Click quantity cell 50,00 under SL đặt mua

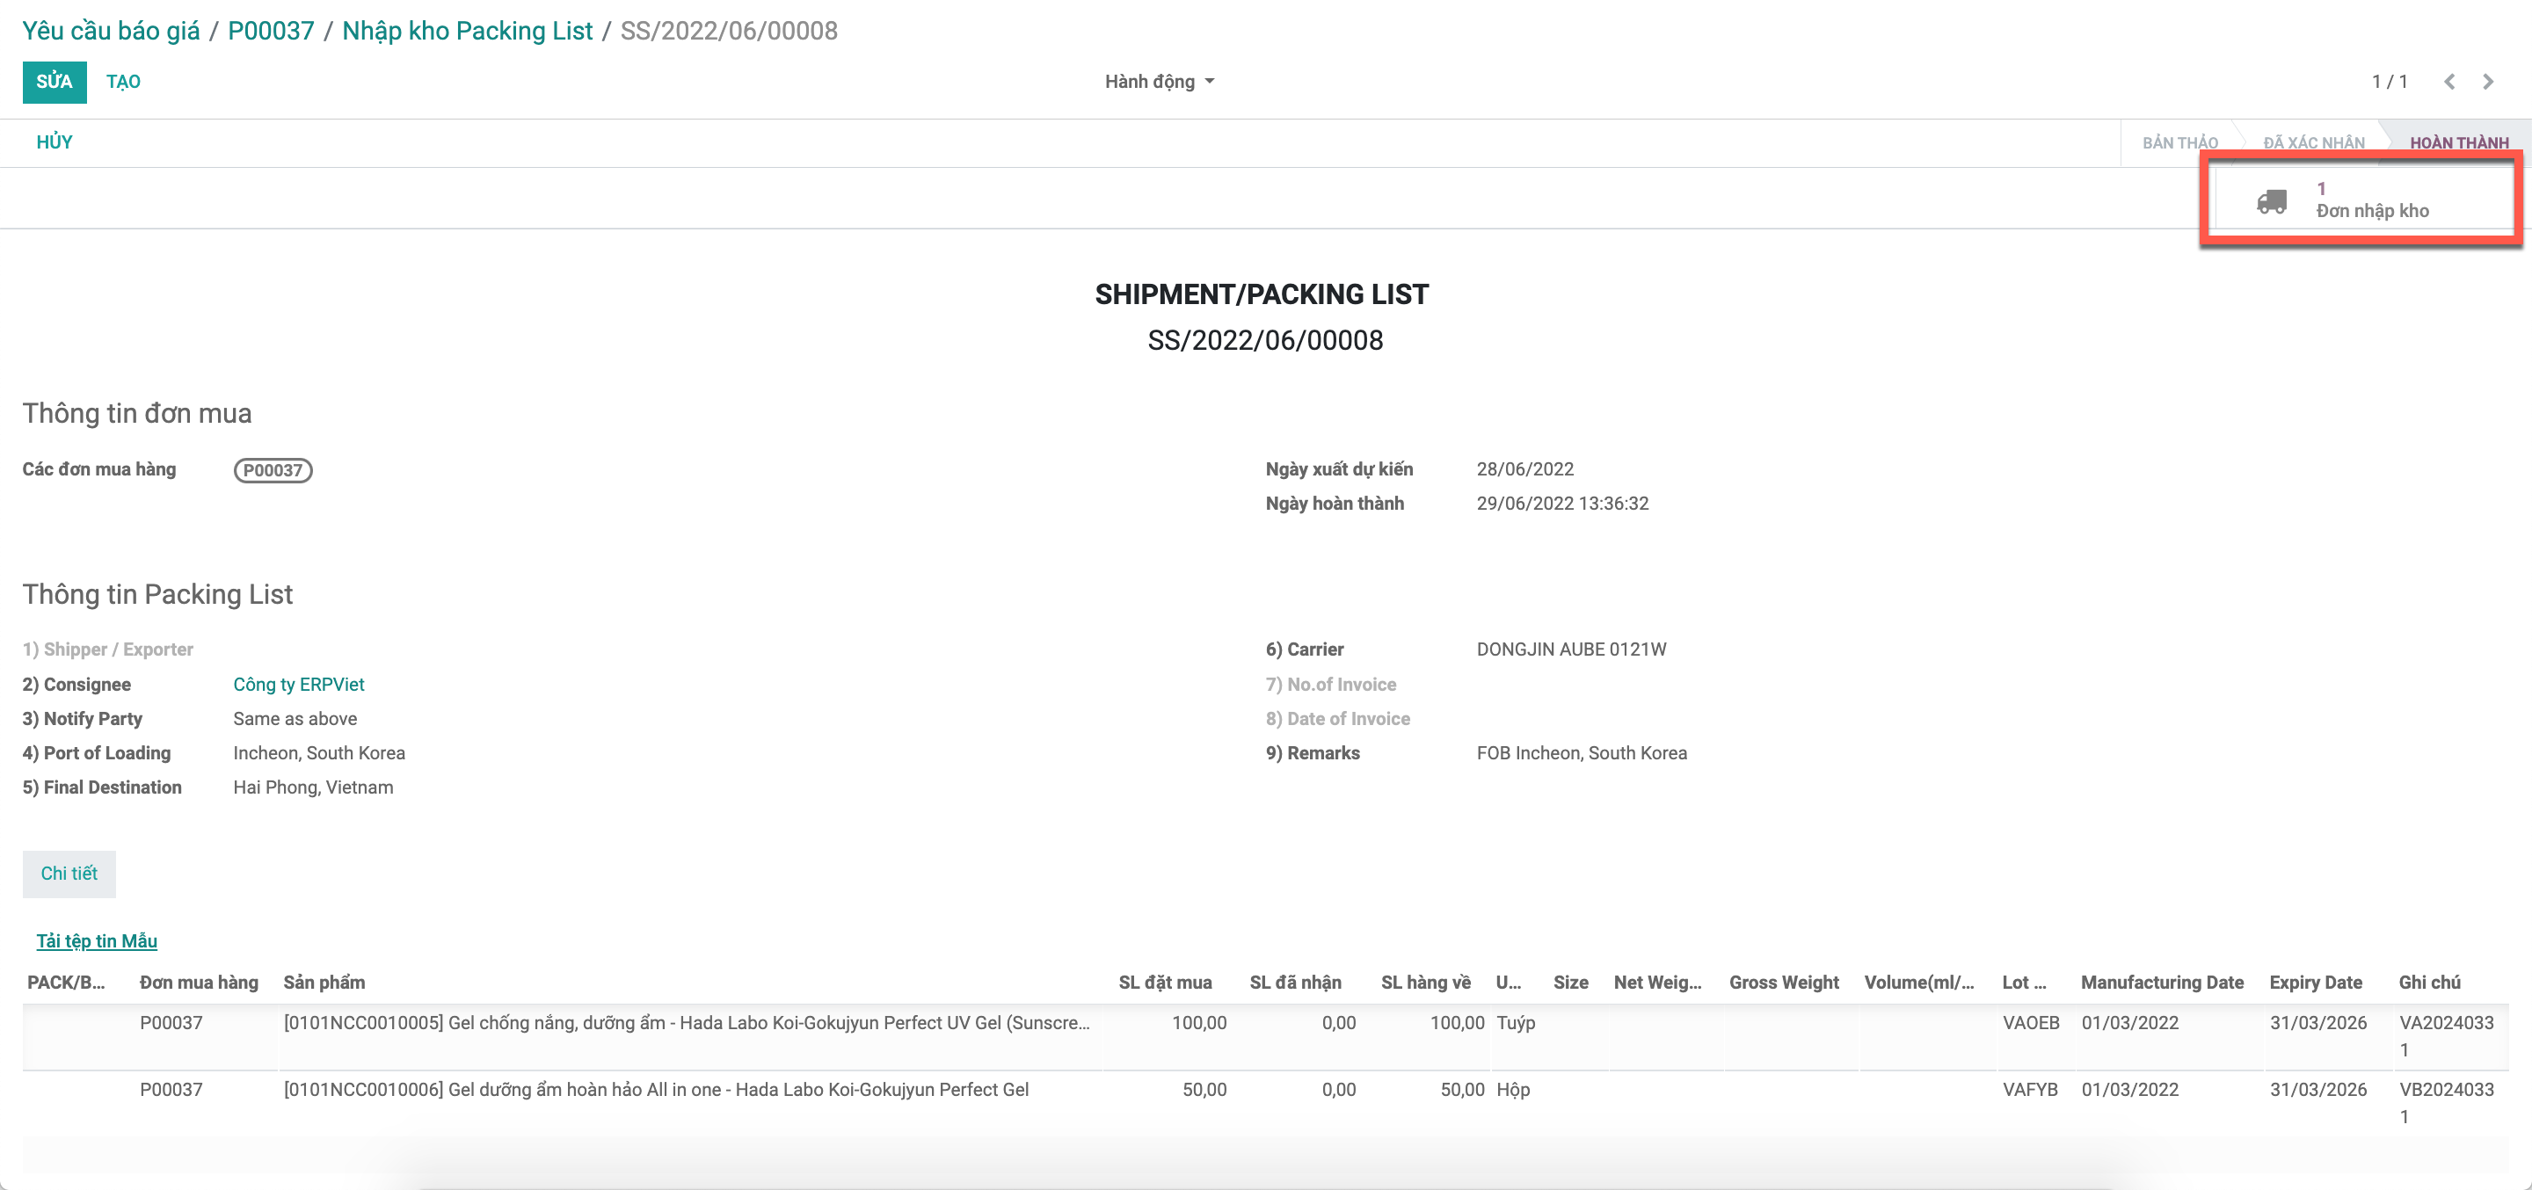pos(1204,1089)
